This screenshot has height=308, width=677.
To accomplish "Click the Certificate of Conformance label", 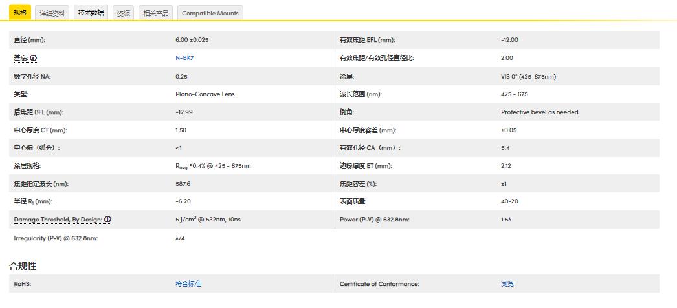I will pos(379,284).
